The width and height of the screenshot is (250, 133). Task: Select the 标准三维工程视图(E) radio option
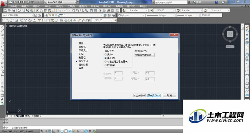[105, 62]
